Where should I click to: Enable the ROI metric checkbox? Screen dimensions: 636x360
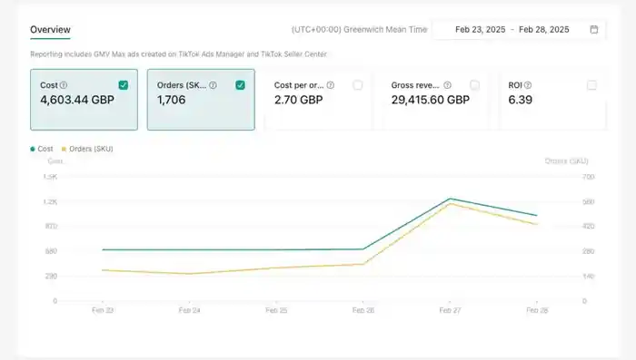[x=591, y=85]
